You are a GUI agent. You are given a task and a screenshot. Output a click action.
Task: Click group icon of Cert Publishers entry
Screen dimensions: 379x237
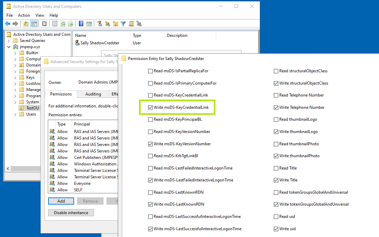(x=52, y=157)
